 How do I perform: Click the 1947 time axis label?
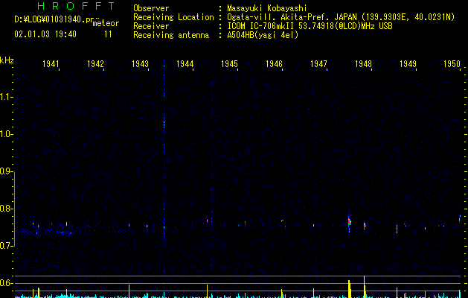point(318,64)
